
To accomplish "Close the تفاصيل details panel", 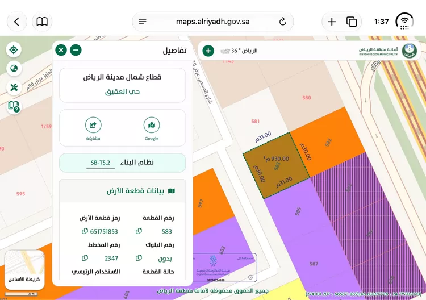I will pos(61,50).
